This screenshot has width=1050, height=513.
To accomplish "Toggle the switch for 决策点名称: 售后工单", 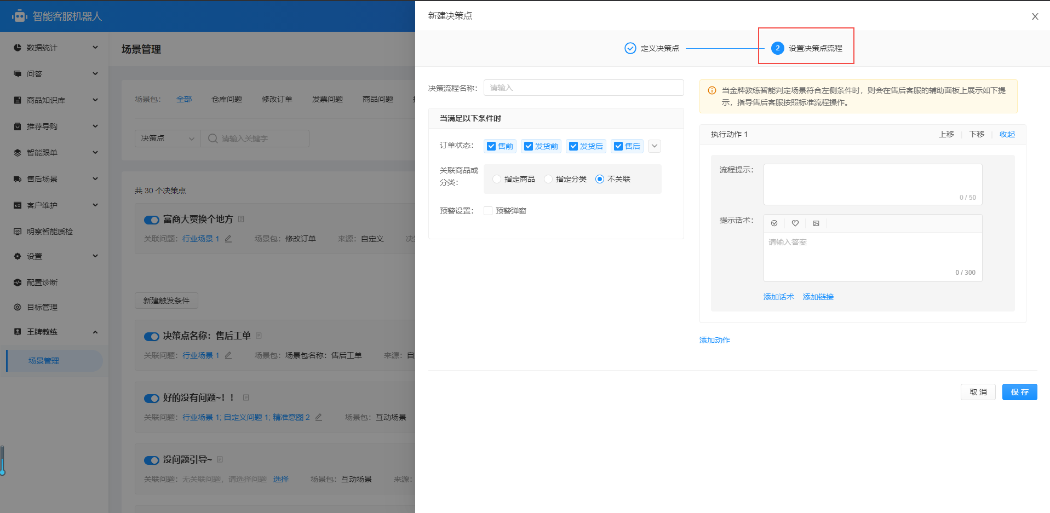I will coord(152,337).
